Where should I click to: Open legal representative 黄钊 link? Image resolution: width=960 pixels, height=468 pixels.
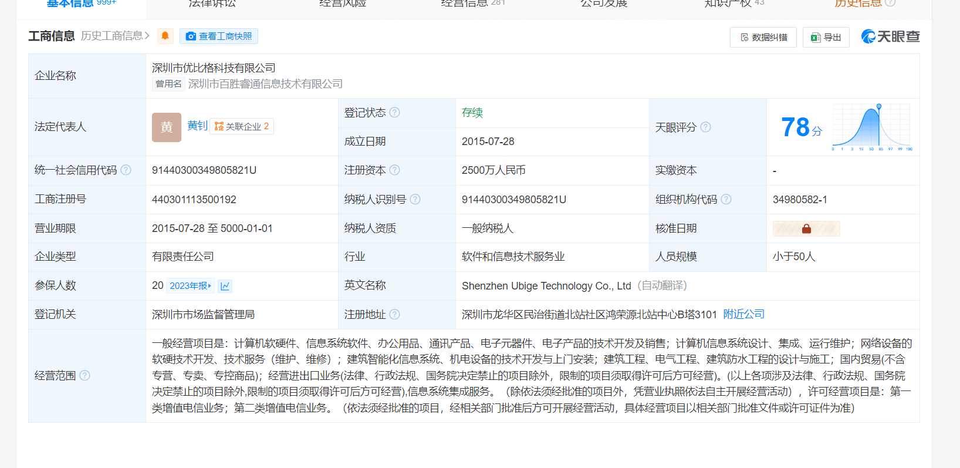(x=197, y=126)
